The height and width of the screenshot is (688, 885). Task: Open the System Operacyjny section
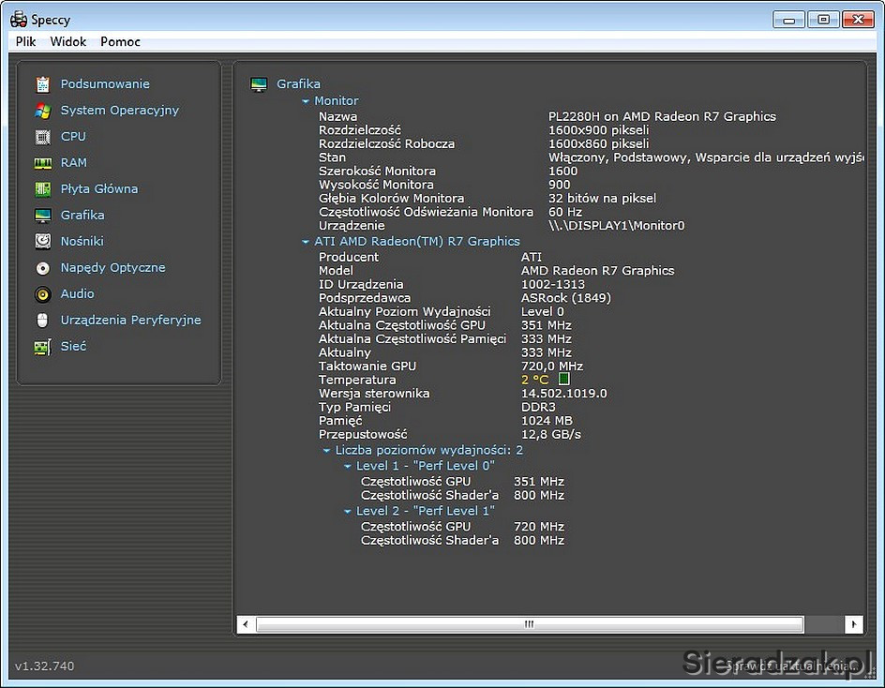120,110
